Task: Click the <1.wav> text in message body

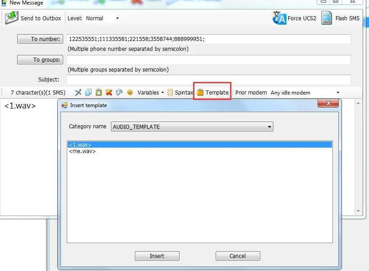Action: point(20,106)
